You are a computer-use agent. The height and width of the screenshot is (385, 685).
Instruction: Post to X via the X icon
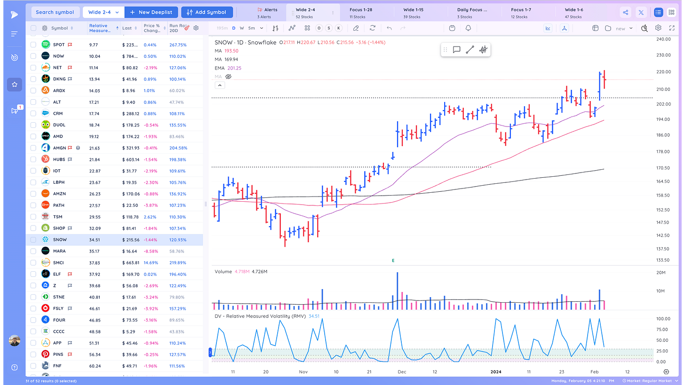click(x=641, y=12)
